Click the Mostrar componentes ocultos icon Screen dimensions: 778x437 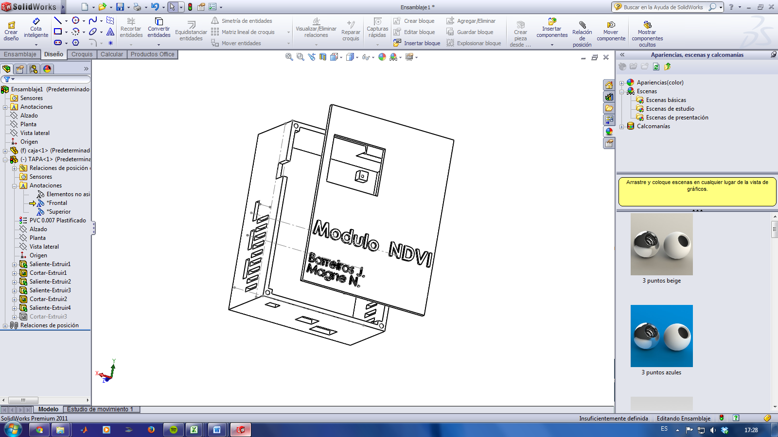(647, 25)
